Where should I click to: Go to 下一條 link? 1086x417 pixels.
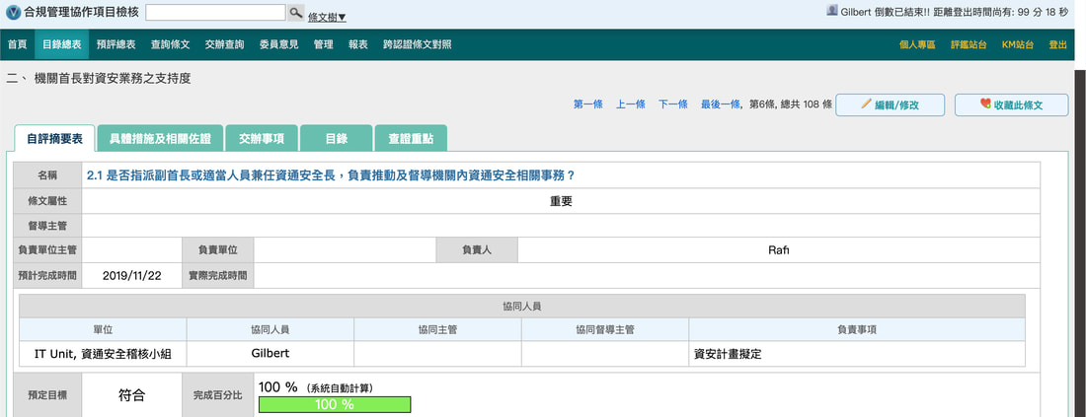click(x=672, y=104)
